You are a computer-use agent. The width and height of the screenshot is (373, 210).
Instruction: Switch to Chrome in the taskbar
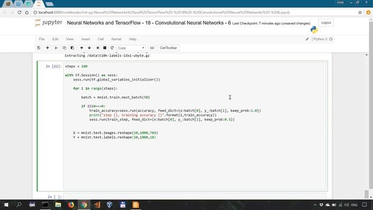[84, 205]
